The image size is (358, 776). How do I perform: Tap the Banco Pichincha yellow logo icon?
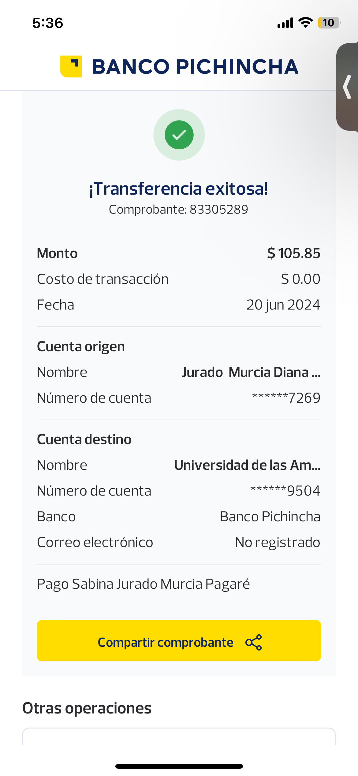[x=71, y=67]
